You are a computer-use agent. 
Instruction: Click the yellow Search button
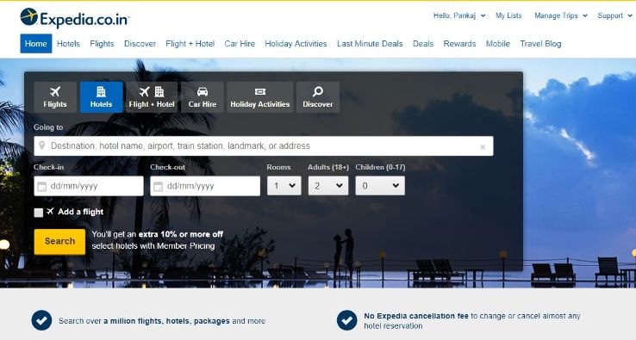click(59, 242)
